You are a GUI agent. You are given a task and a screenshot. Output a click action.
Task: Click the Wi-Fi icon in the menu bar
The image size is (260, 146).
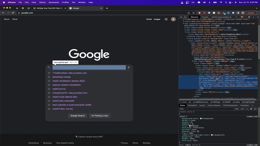(x=221, y=2)
